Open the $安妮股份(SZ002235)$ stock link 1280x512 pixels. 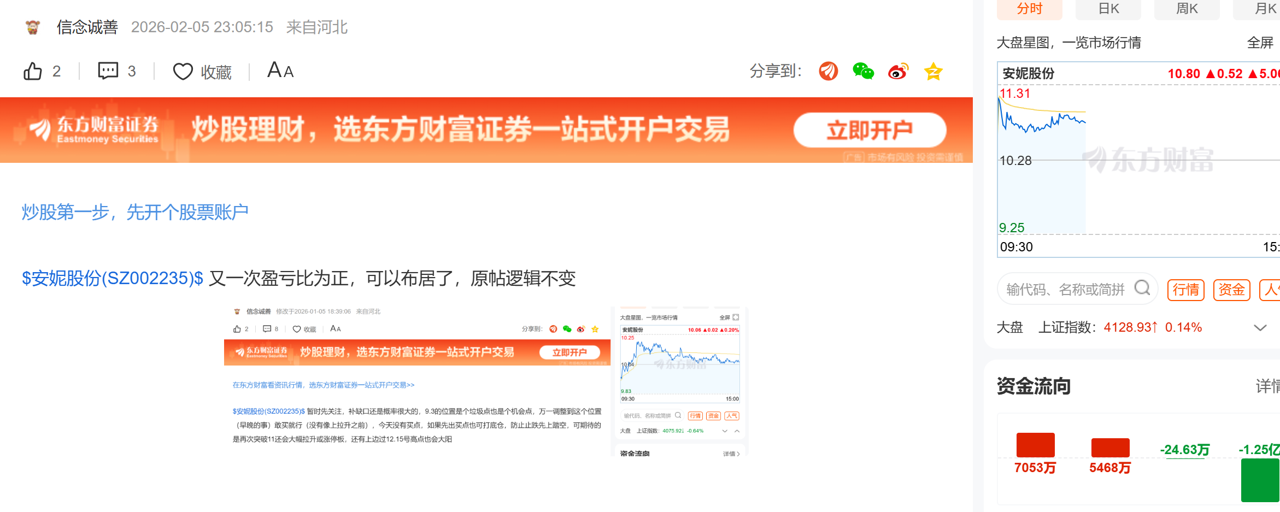pyautogui.click(x=113, y=278)
